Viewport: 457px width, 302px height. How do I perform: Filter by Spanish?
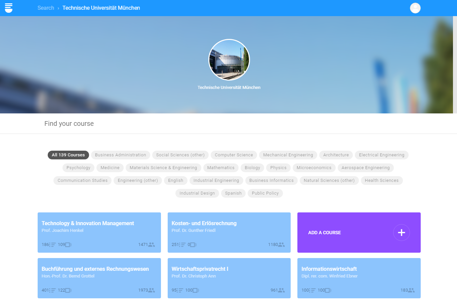pos(233,193)
